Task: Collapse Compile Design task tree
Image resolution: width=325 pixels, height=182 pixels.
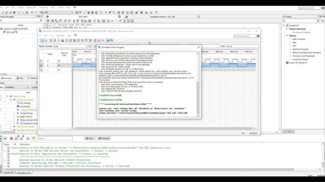Action: click(7, 96)
